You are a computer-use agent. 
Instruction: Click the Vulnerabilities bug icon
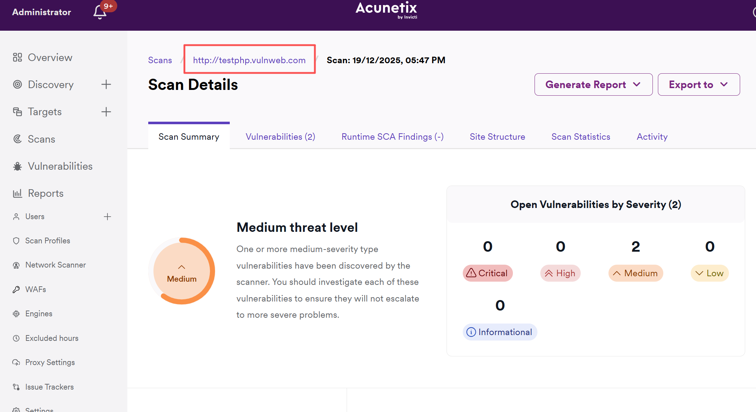tap(17, 166)
